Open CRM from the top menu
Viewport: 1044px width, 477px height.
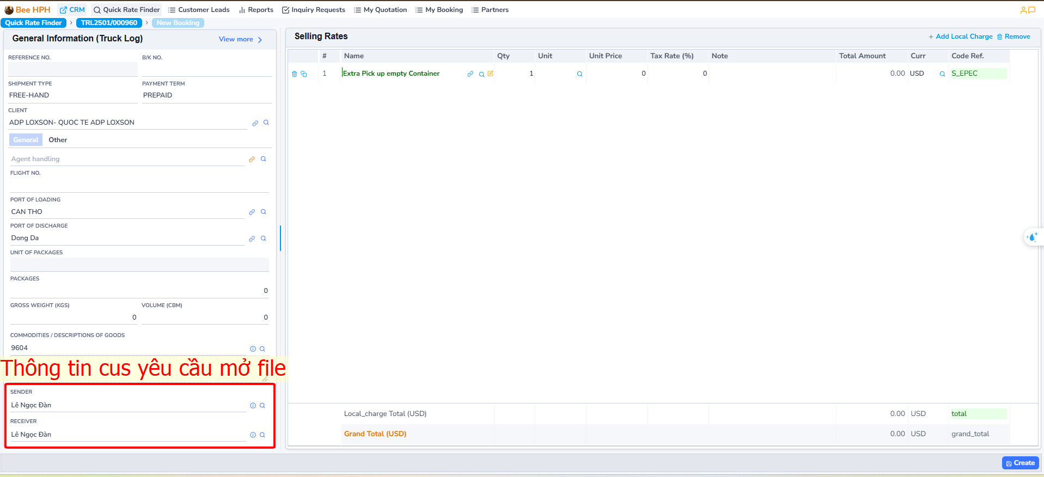click(x=72, y=10)
